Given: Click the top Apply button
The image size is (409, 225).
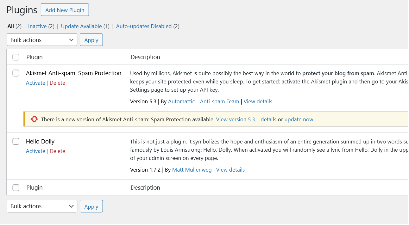Looking at the screenshot, I should point(91,40).
